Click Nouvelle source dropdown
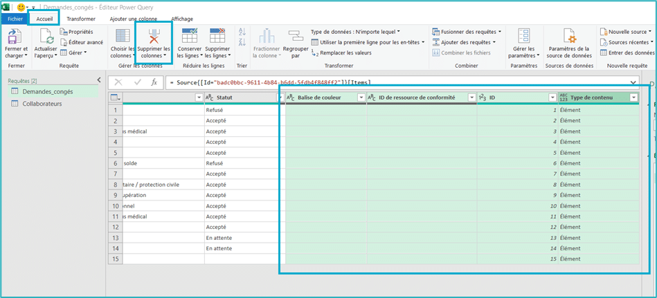The height and width of the screenshot is (298, 657). [627, 32]
